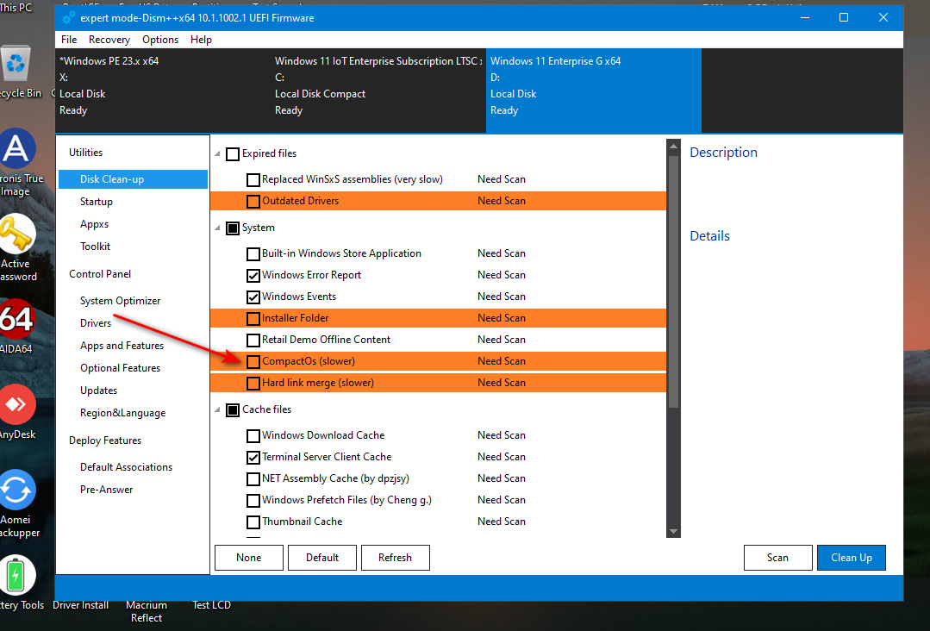Select Windows 11 IoT Enterprise LTSC image
930x631 pixels.
378,91
